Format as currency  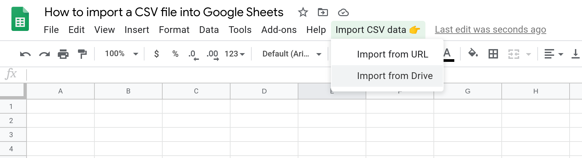coord(157,54)
